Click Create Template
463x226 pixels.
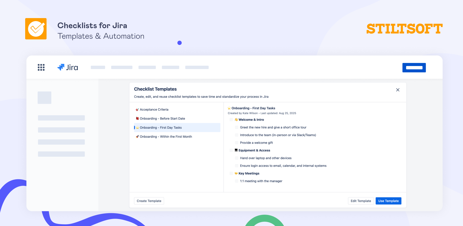coord(149,201)
